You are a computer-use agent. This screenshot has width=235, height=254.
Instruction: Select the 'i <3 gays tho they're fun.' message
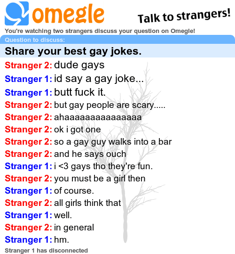[103, 166]
